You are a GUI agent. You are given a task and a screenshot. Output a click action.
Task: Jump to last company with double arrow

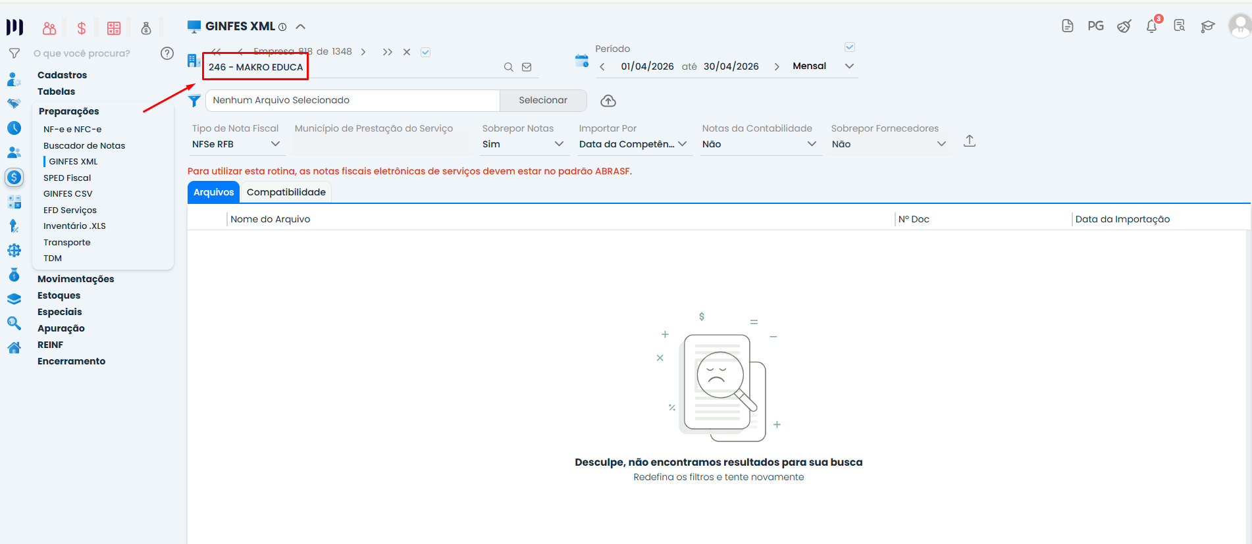387,52
